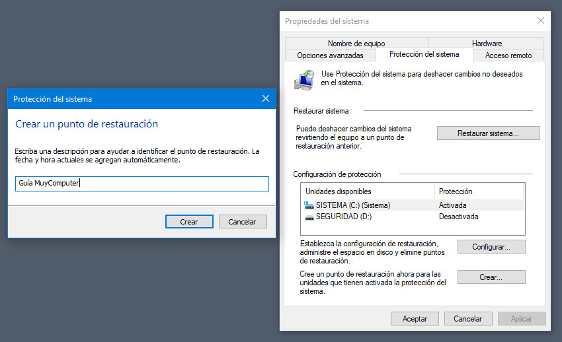Switch to the Nombre de equipo tab
Image resolution: width=562 pixels, height=342 pixels.
[x=356, y=44]
